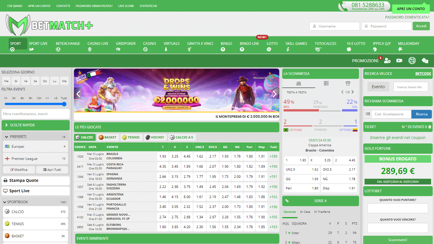
Task: Click Accedi login button
Action: click(421, 26)
